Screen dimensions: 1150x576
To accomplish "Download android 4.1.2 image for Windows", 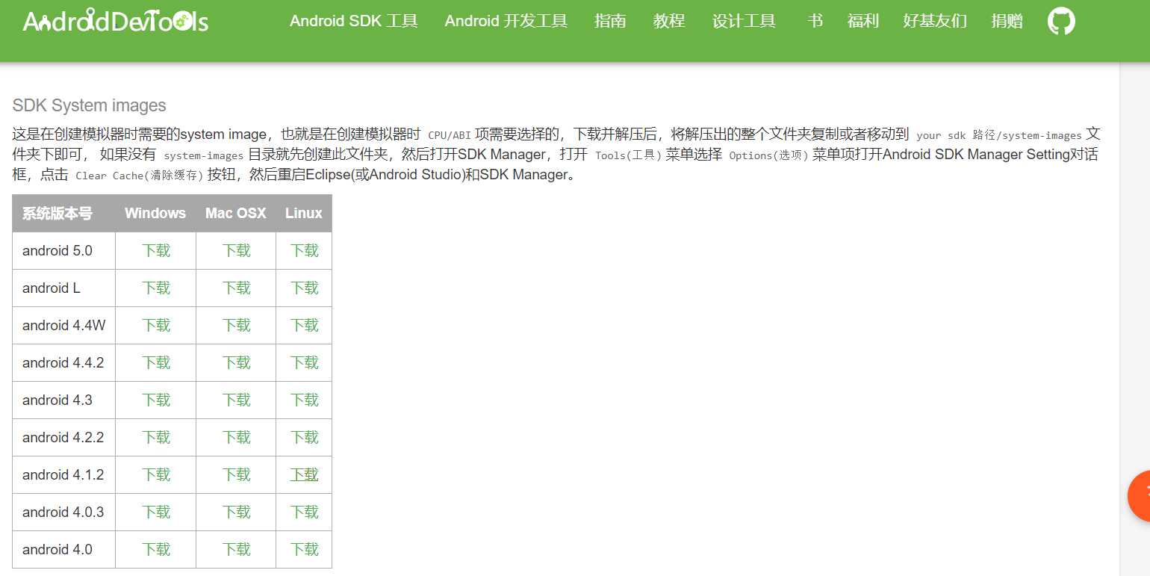I will 156,474.
